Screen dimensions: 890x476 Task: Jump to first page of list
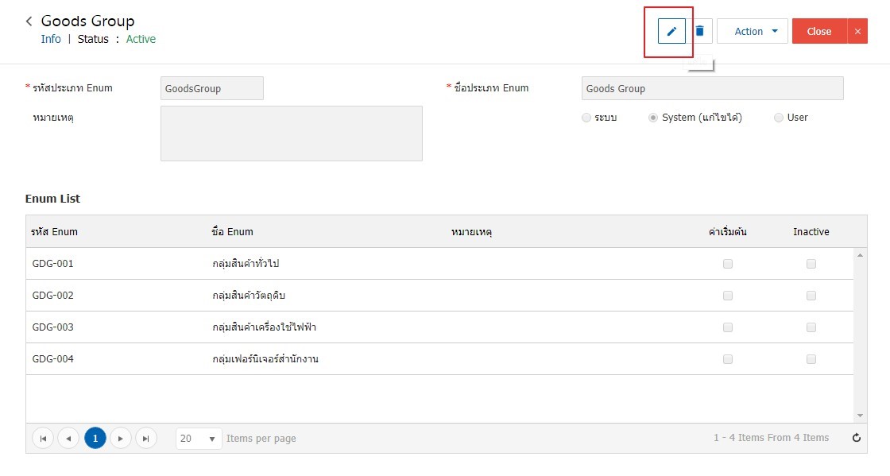43,438
